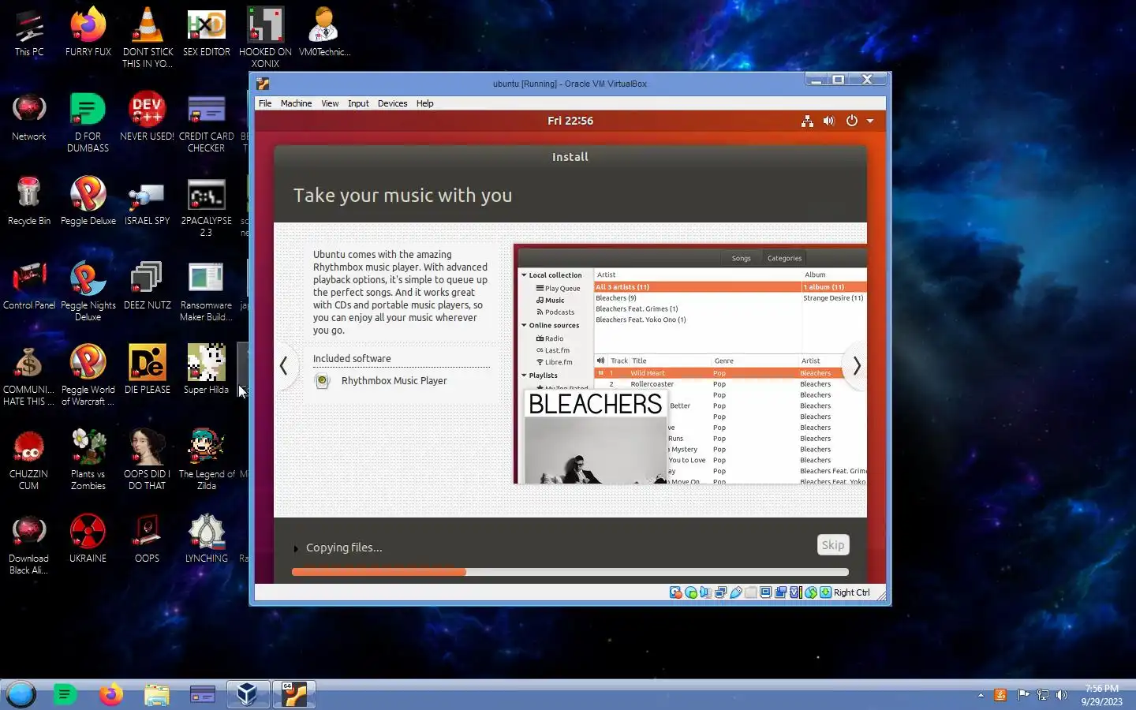Select the NEVER USED Dev-C++ desktop icon
Screen dimensions: 1136x710
click(x=148, y=118)
